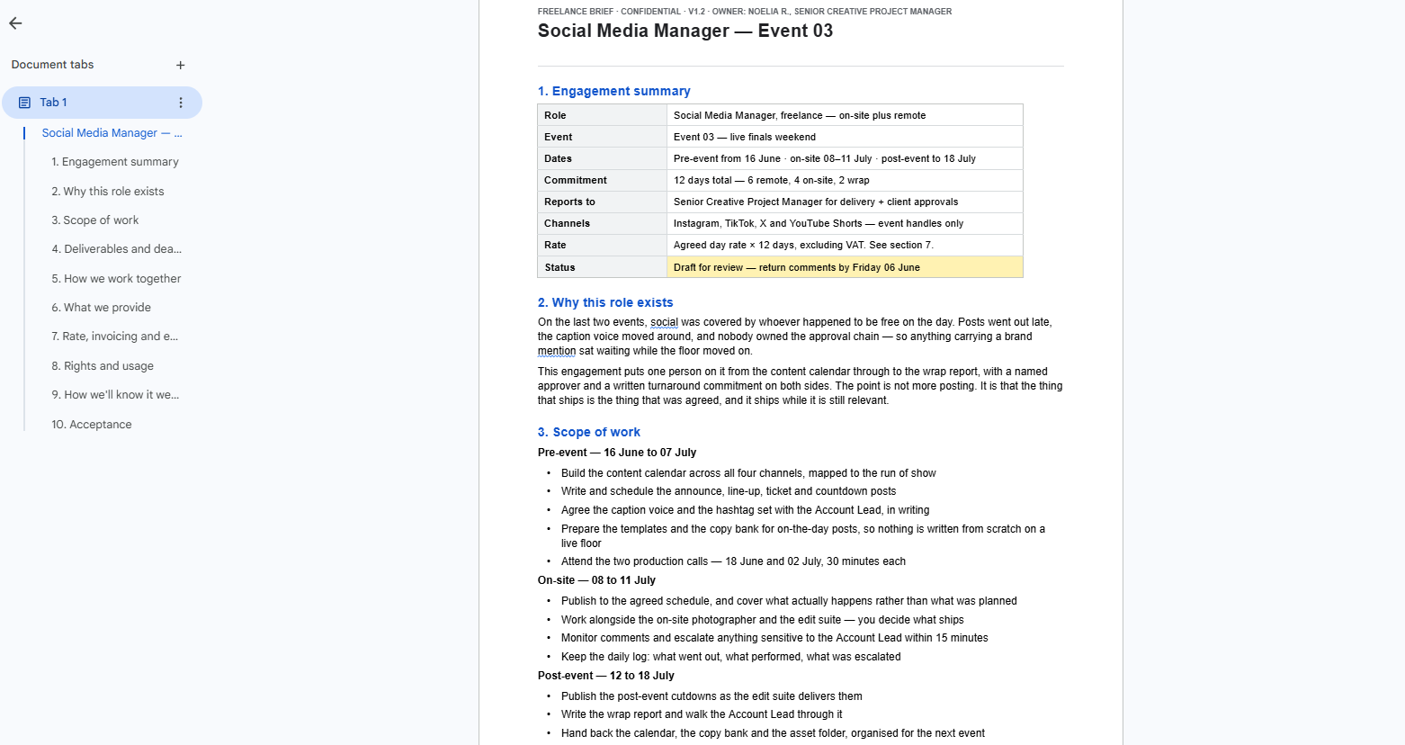Click bullet 'Keep the daily log'
Screen dimensions: 1405x745
pos(731,657)
